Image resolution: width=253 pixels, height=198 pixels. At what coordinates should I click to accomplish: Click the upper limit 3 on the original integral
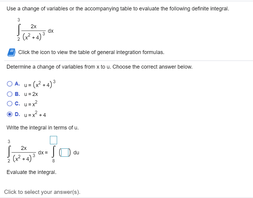pyautogui.click(x=18, y=20)
